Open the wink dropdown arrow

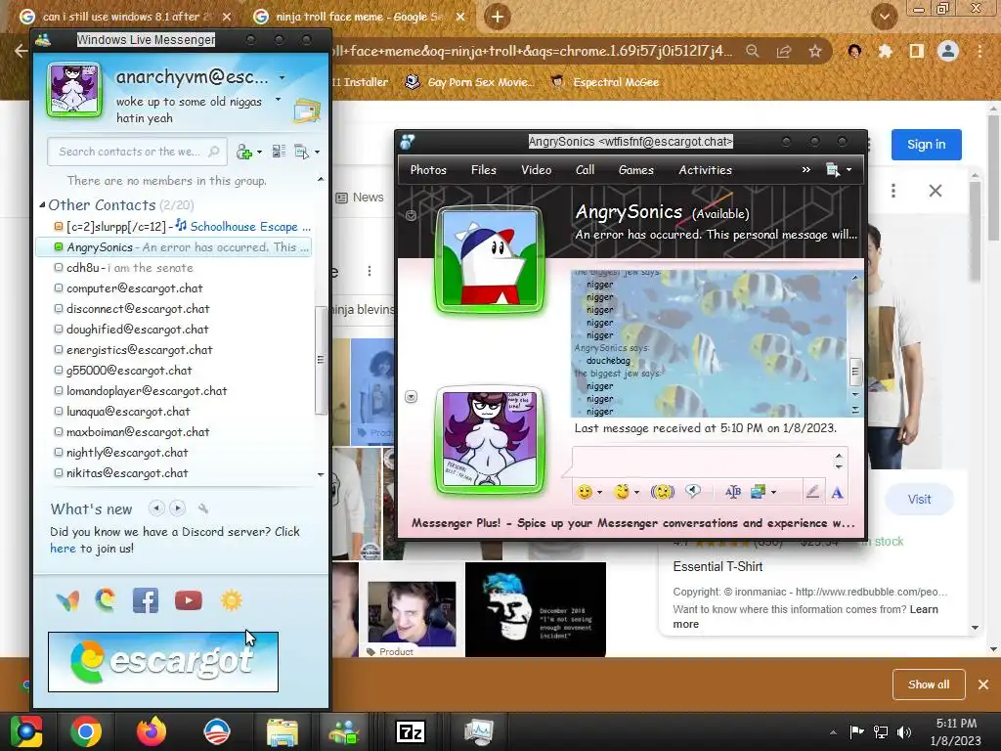636,493
